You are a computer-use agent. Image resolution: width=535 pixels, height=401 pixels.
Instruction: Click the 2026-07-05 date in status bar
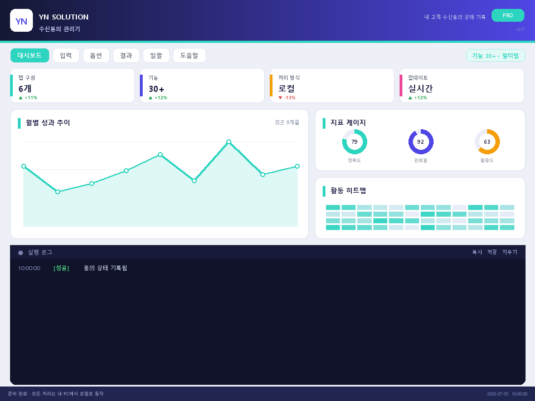(x=498, y=394)
